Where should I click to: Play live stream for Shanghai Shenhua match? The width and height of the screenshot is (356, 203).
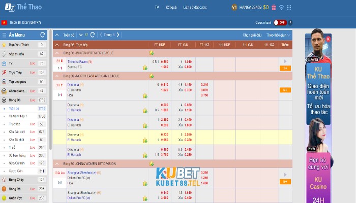[x=285, y=175]
